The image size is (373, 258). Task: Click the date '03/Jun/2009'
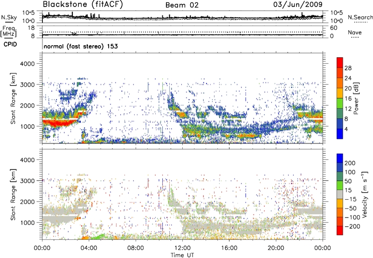298,5
